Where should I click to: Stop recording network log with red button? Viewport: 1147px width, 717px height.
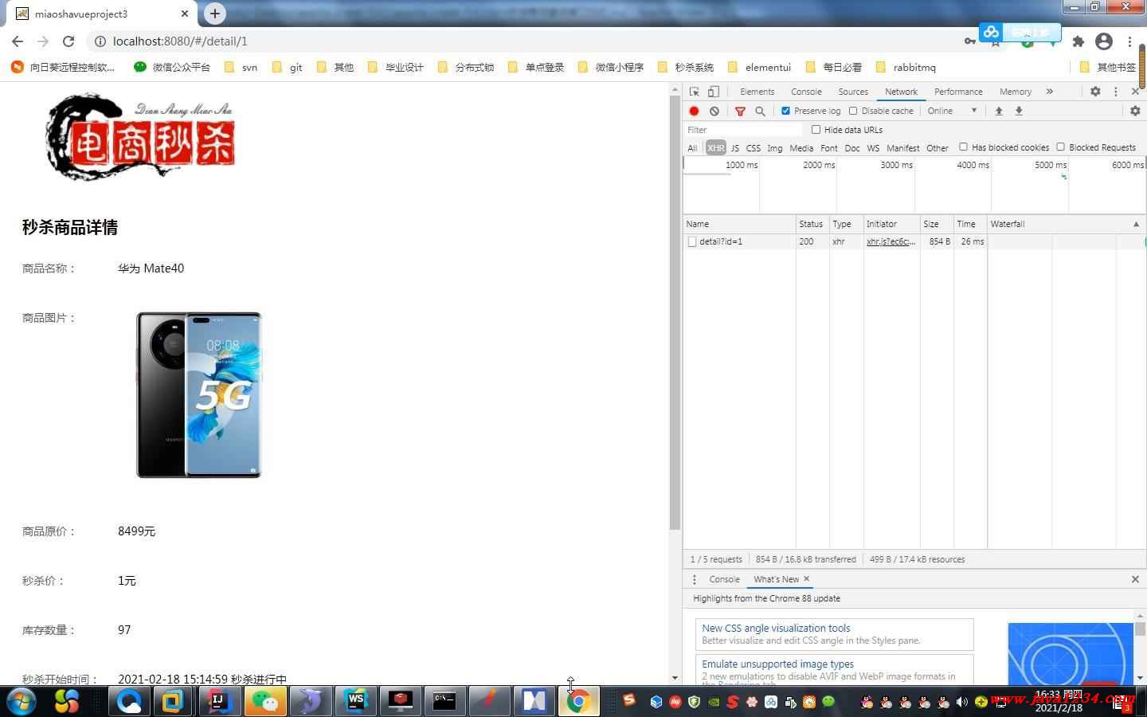pos(694,111)
